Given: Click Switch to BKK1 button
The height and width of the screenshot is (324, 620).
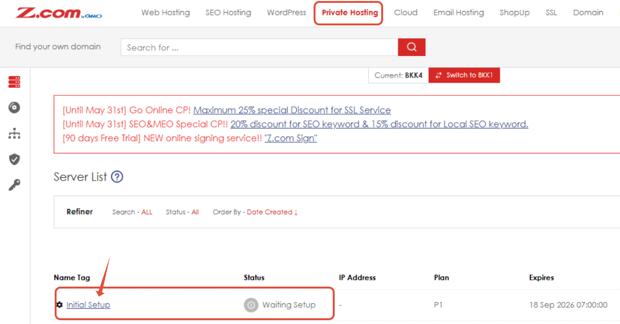Looking at the screenshot, I should [464, 75].
